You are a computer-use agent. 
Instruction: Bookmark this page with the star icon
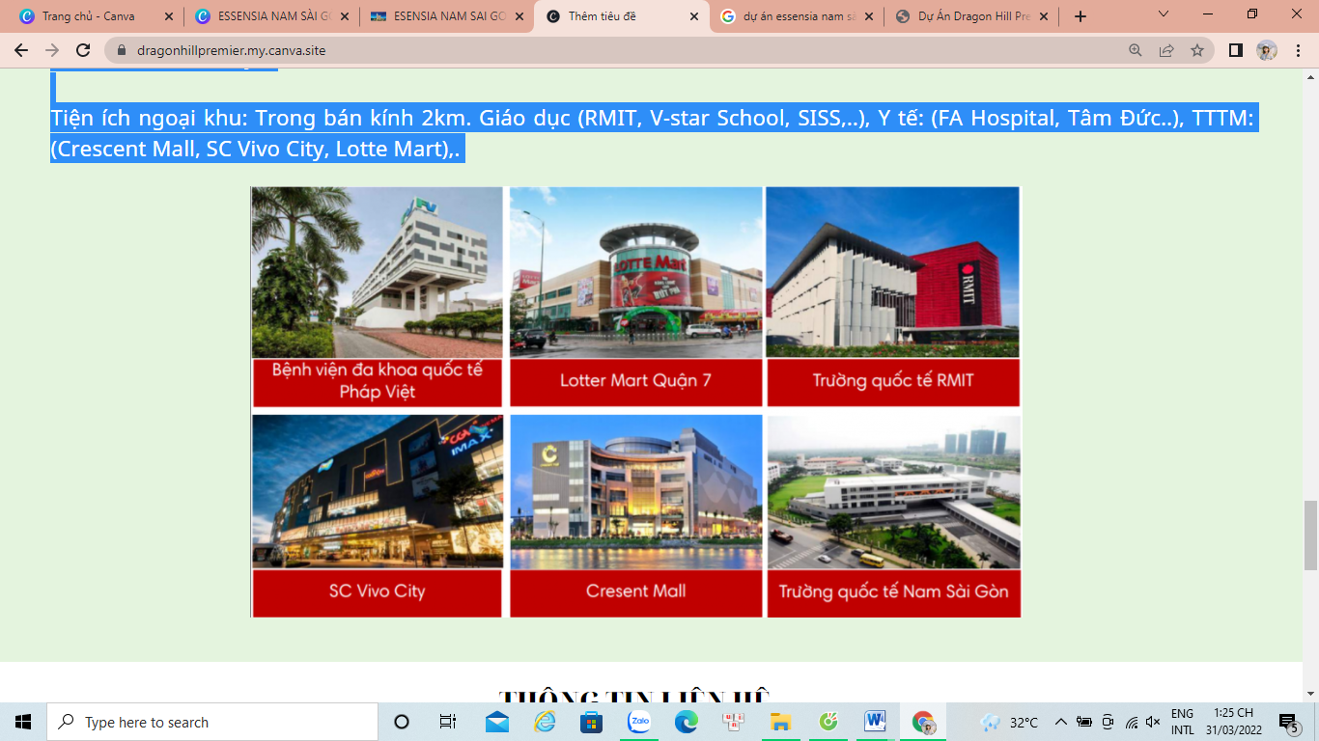[x=1197, y=50]
